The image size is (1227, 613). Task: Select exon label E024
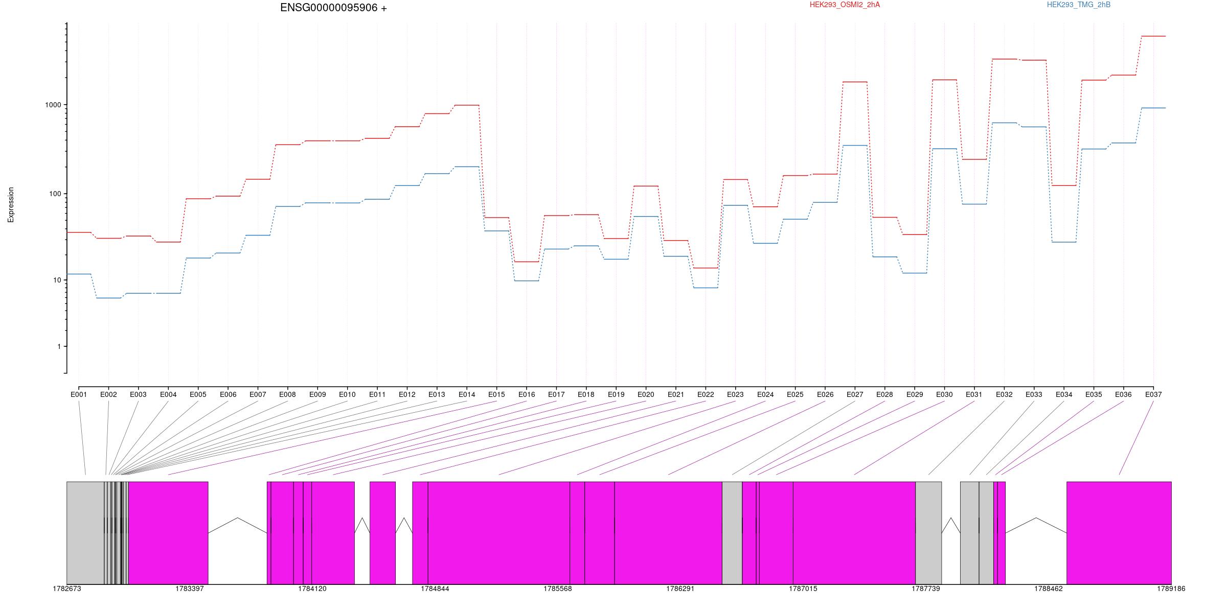[x=765, y=394]
